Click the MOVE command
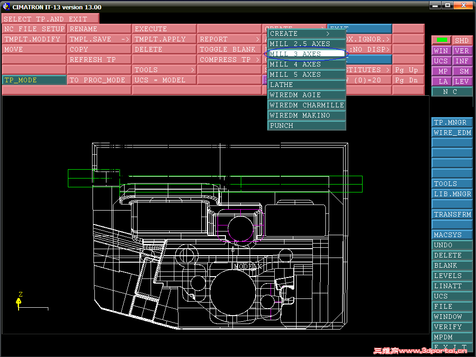This screenshot has height=357, width=476. point(34,49)
